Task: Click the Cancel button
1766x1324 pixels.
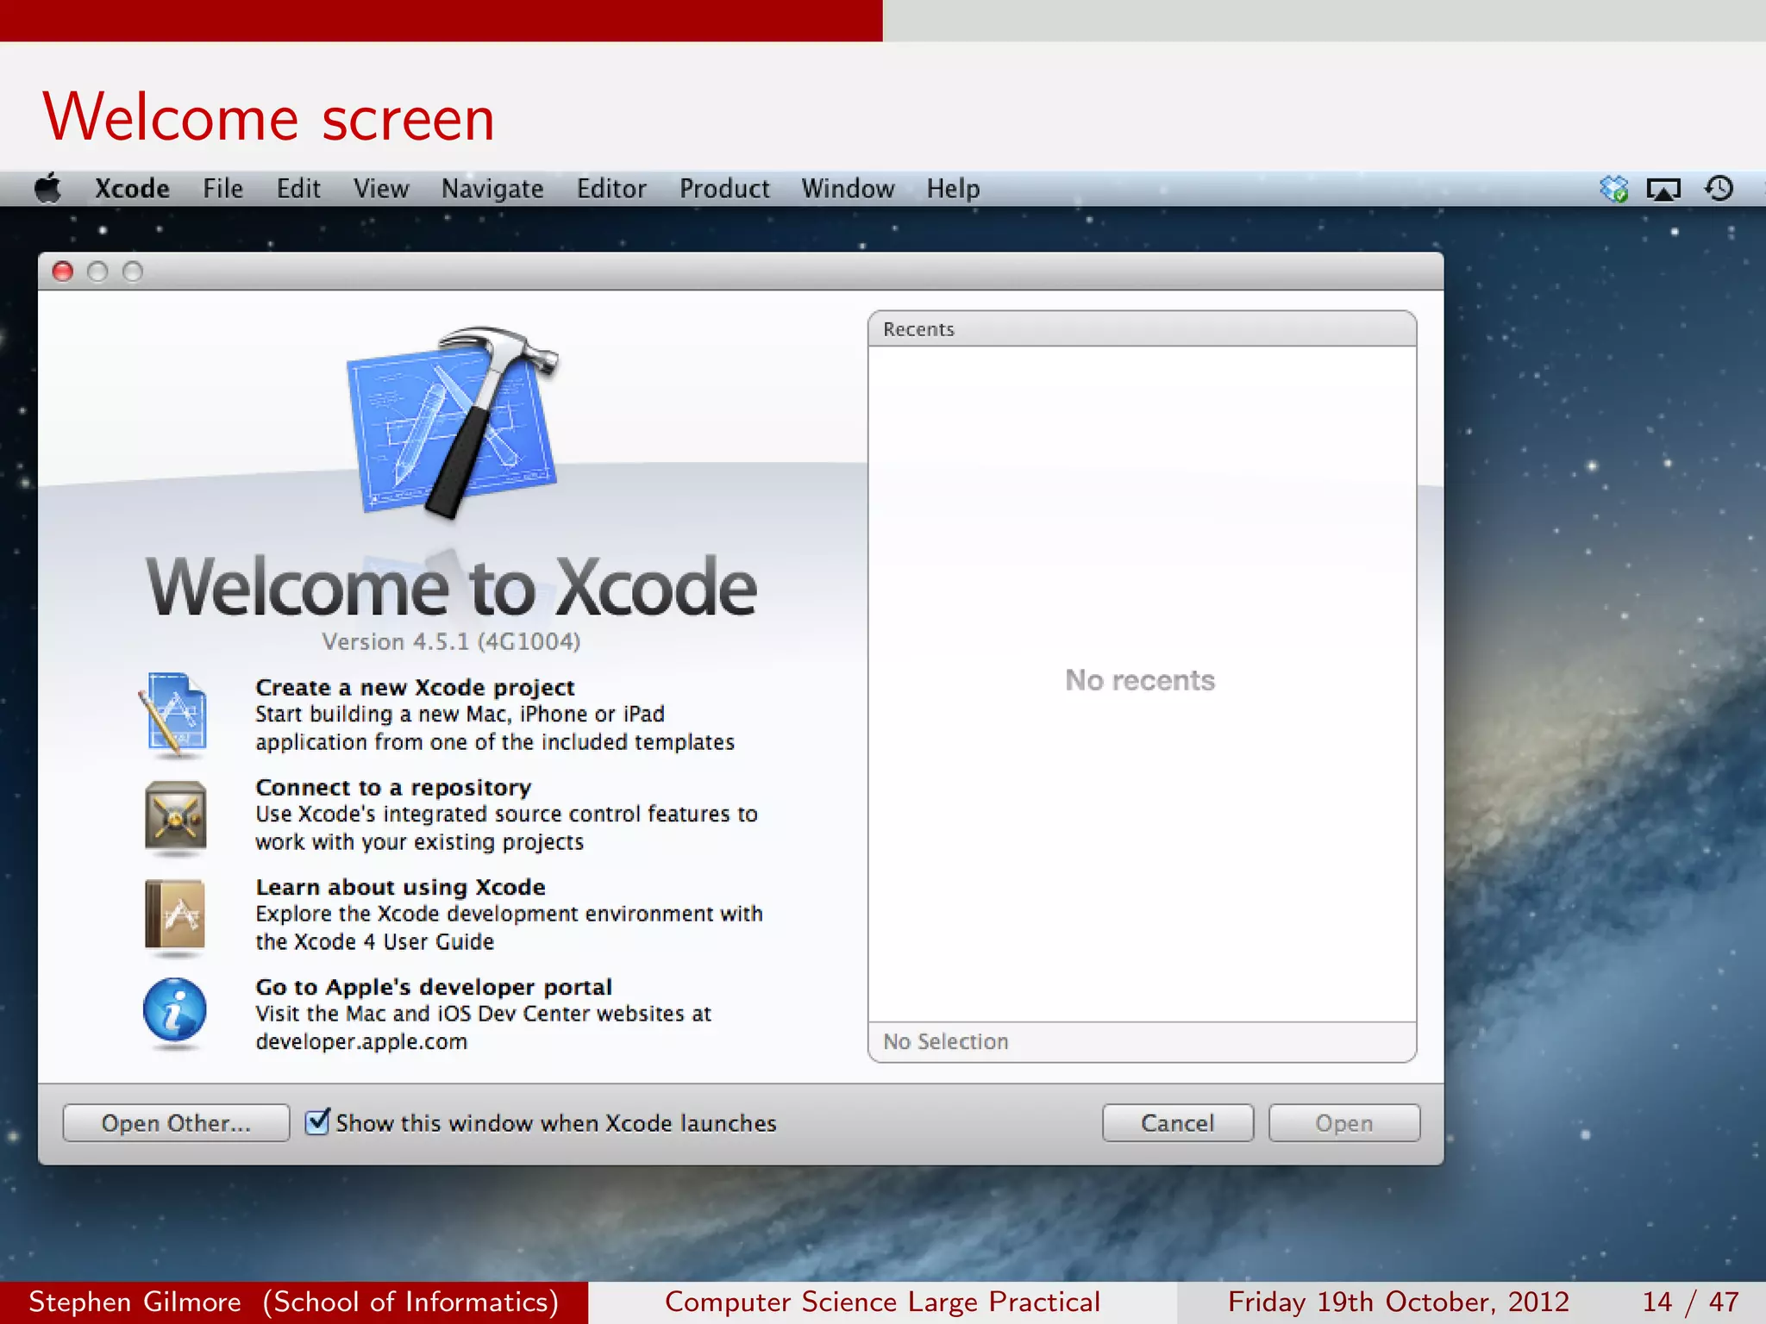Action: tap(1178, 1123)
